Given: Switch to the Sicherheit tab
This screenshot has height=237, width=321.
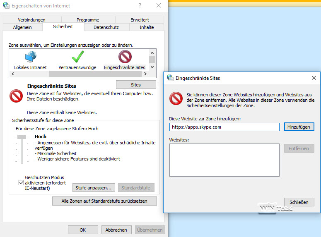Looking at the screenshot, I should tap(63, 26).
